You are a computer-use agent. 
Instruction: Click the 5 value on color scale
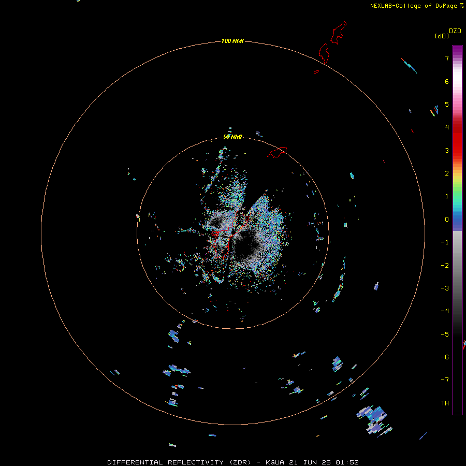(447, 104)
